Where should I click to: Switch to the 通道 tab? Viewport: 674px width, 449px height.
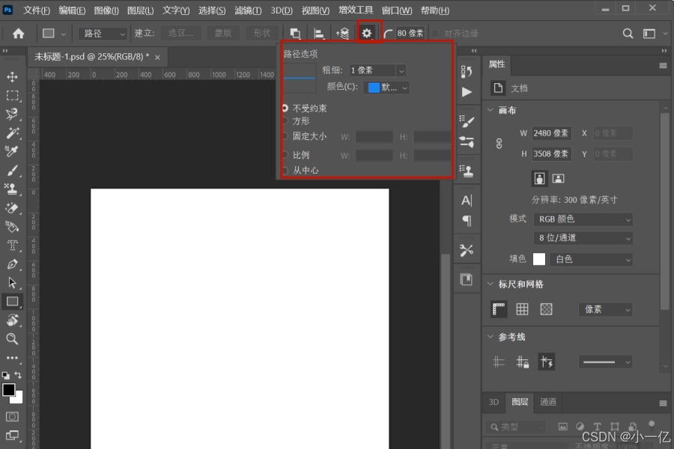point(548,402)
